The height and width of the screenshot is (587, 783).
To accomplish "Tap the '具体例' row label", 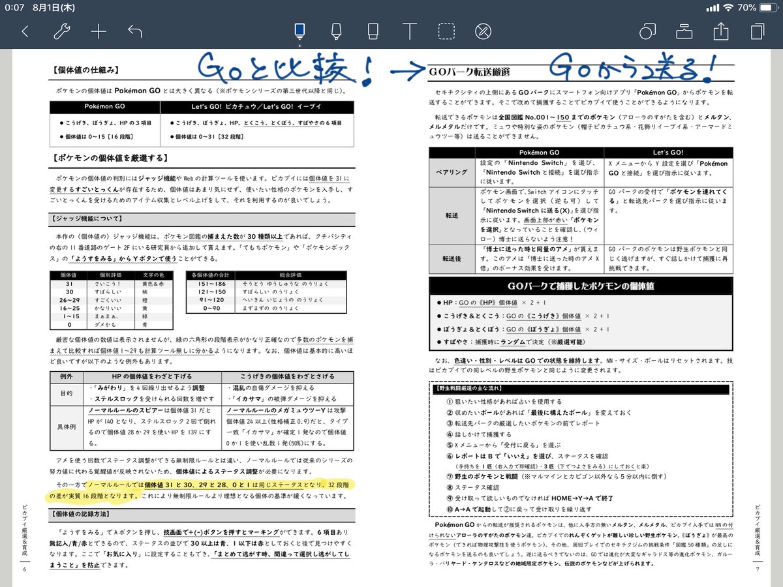I will click(x=67, y=427).
